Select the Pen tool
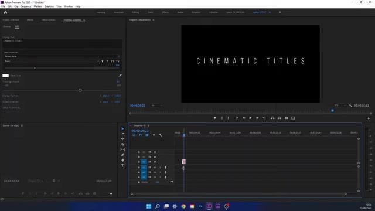Viewport: 375px width, 211px height. click(122, 155)
